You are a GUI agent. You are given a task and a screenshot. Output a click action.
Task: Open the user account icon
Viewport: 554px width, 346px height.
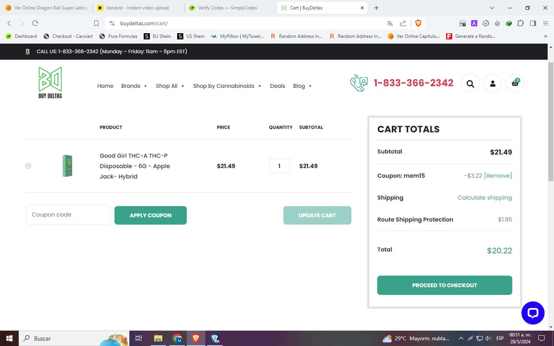[x=493, y=83]
